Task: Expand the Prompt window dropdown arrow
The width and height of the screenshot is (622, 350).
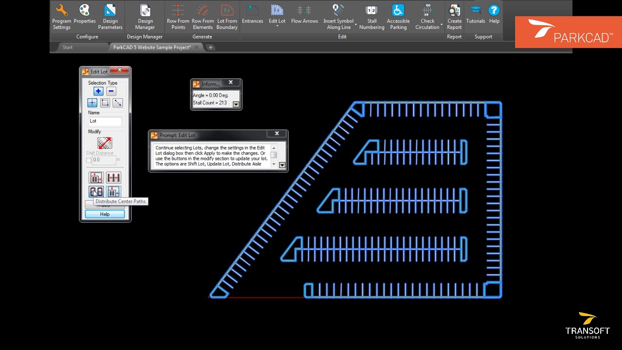Action: (282, 165)
